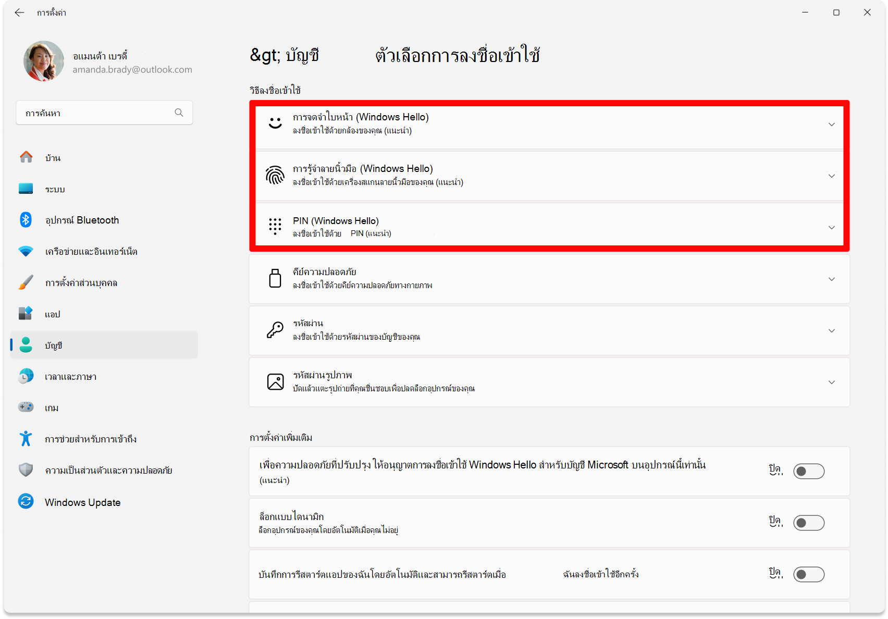
Task: Minimize the Settings window
Action: point(805,13)
